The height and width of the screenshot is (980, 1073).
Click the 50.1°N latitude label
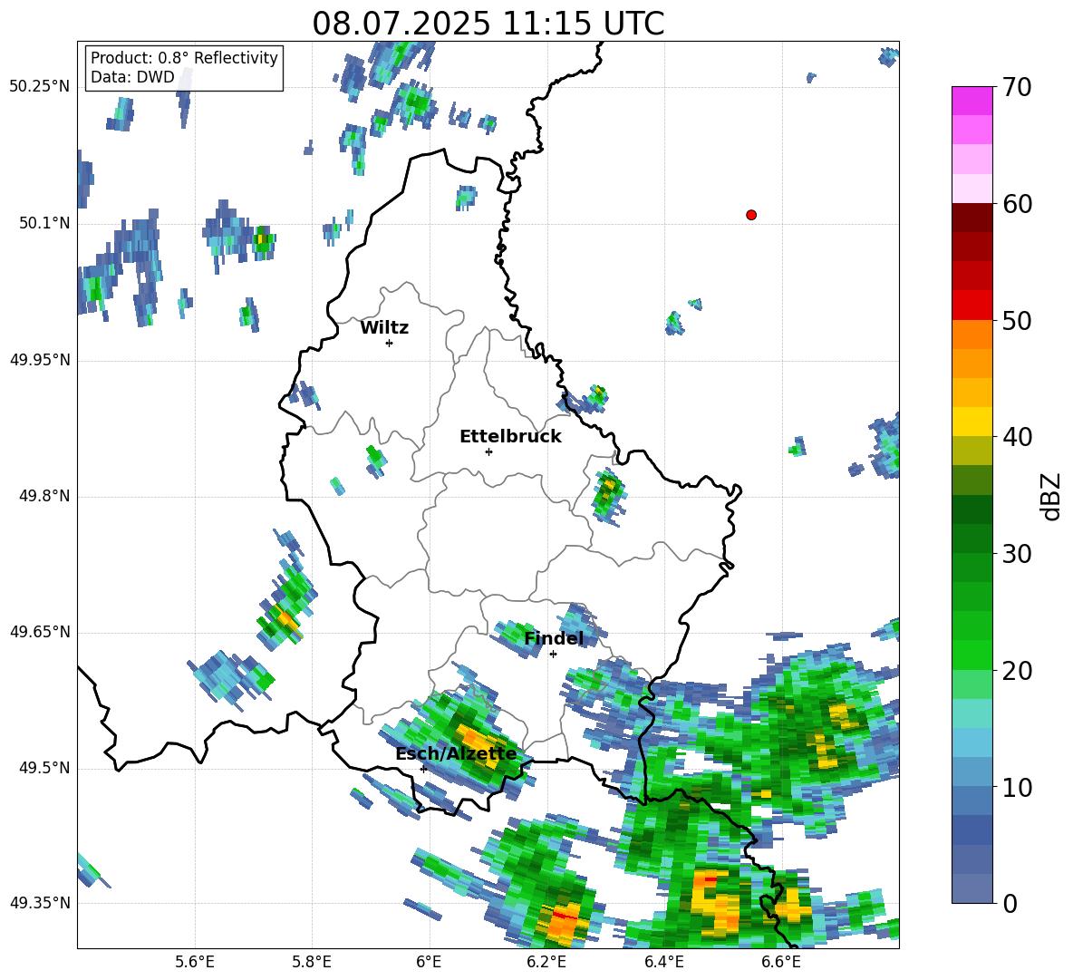tap(43, 224)
